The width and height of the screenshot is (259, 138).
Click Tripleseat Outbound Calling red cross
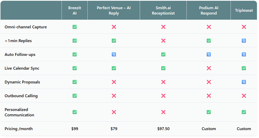click(x=244, y=96)
